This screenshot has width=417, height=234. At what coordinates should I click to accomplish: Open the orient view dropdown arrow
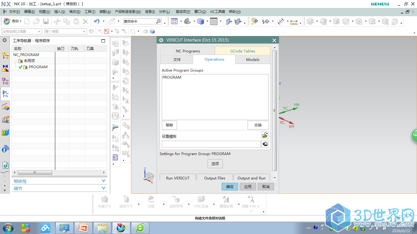(194, 22)
